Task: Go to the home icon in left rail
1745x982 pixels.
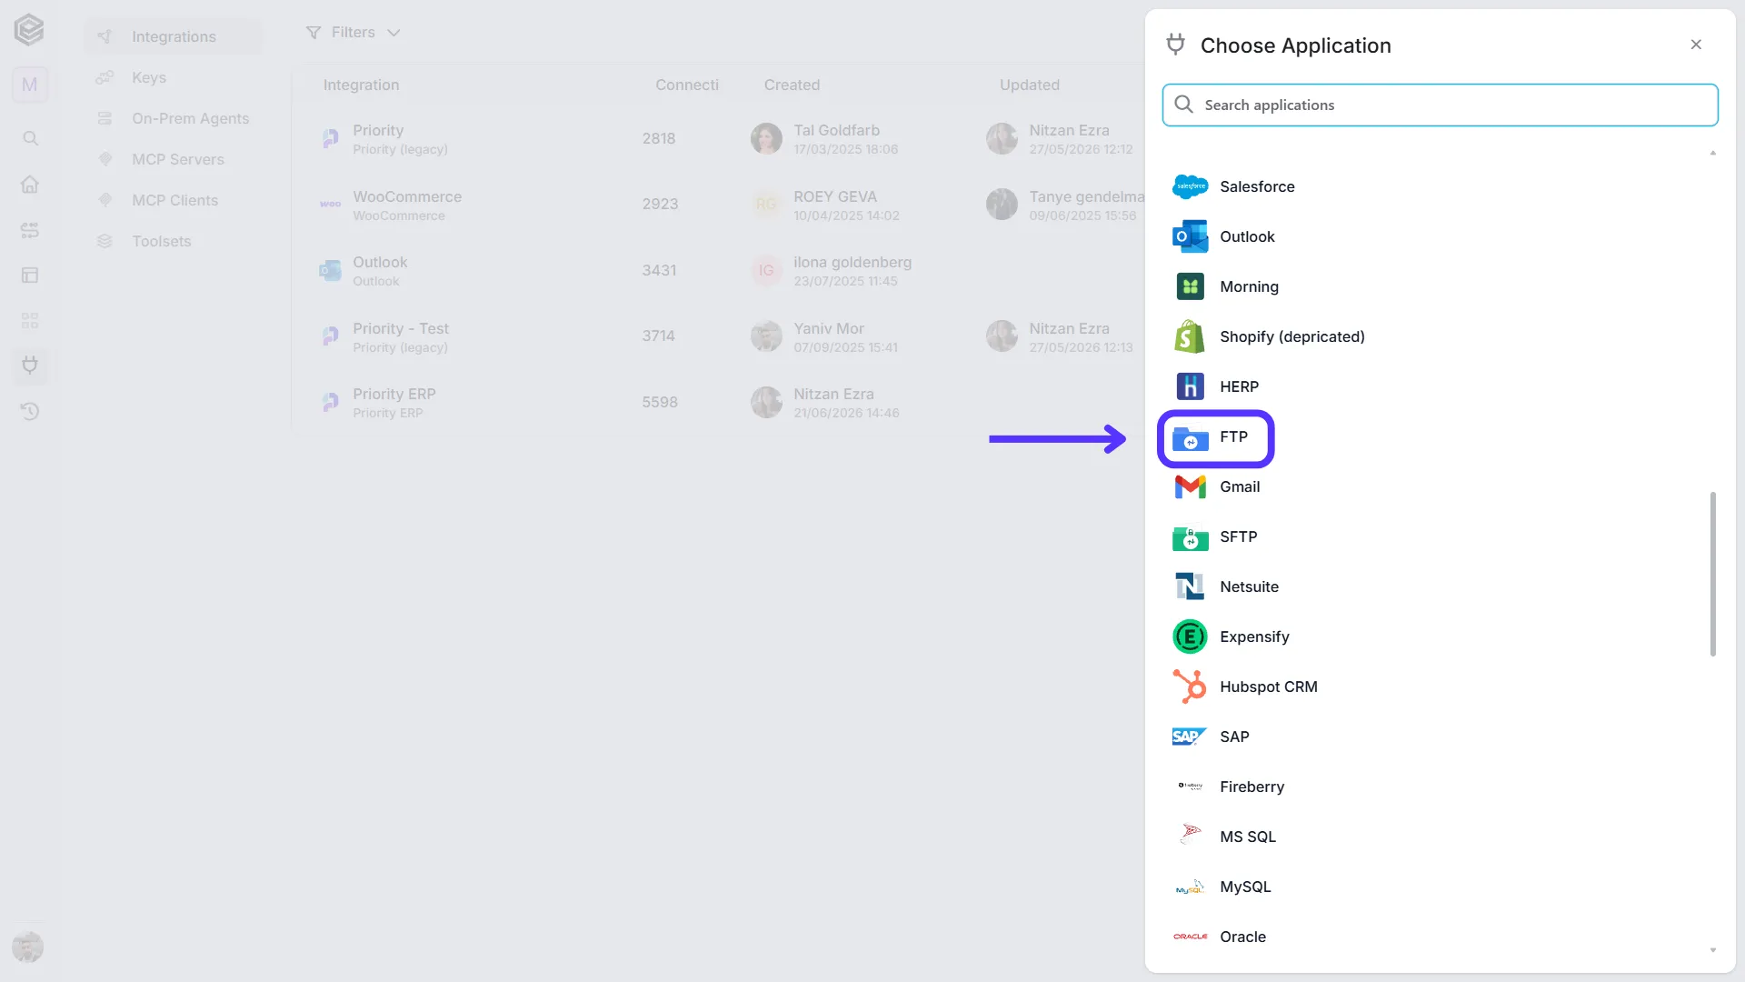Action: click(x=30, y=184)
